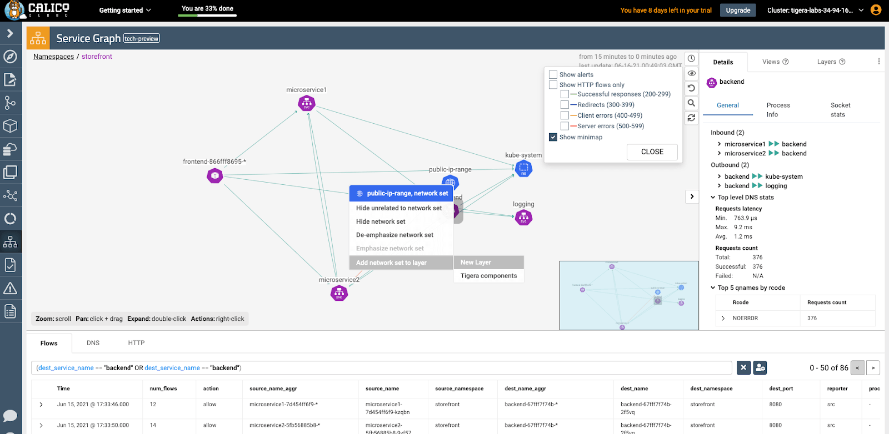The width and height of the screenshot is (889, 434).
Task: Expand the 17:33:46 flow row
Action: [x=41, y=405]
